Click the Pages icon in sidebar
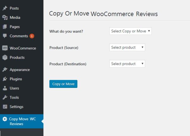Viewport: 190px width, 136px height. tap(5, 27)
